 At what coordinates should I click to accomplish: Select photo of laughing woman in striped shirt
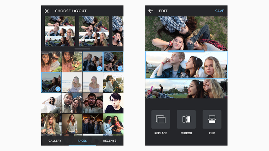coord(72,123)
